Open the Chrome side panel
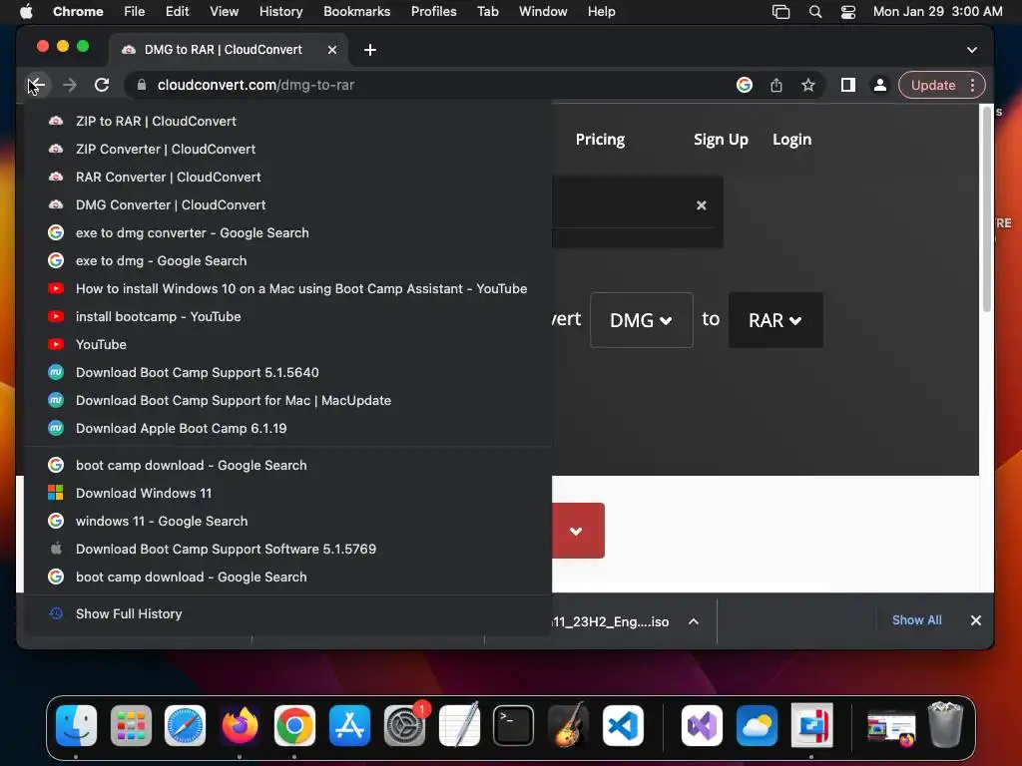The width and height of the screenshot is (1022, 766). [848, 86]
